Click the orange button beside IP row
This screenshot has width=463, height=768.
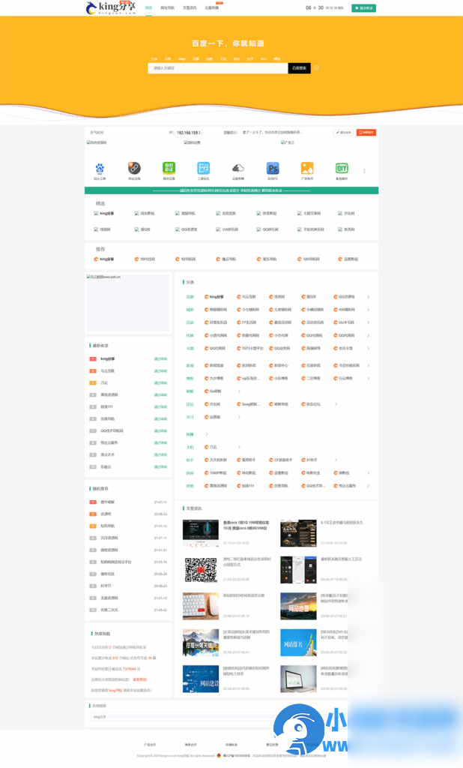pyautogui.click(x=366, y=133)
